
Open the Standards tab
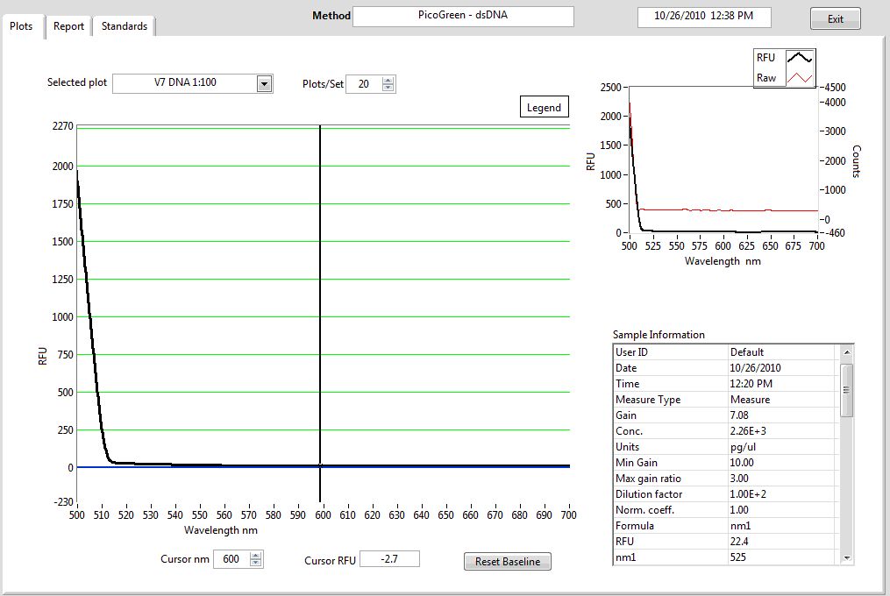[125, 26]
